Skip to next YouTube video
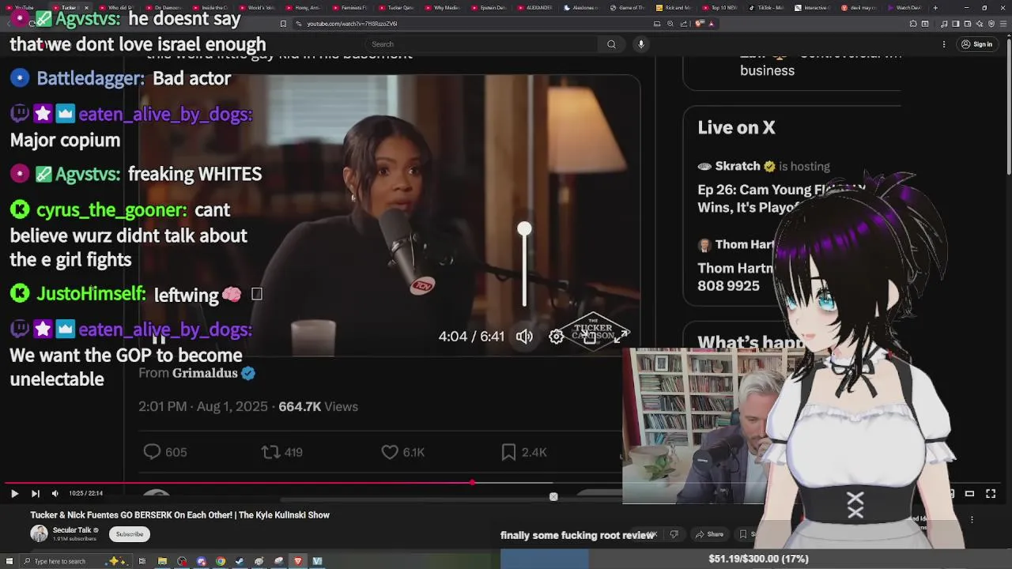Image resolution: width=1012 pixels, height=569 pixels. click(35, 493)
